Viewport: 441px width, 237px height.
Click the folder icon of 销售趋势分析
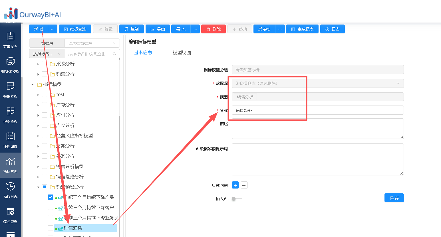coord(52,177)
